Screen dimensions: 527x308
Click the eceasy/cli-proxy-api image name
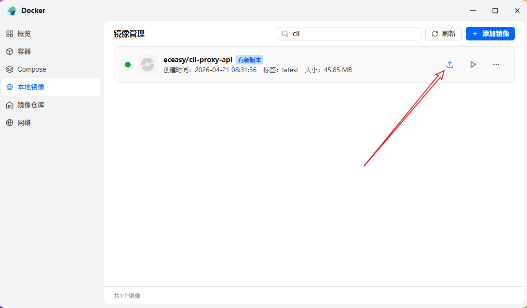[198, 60]
